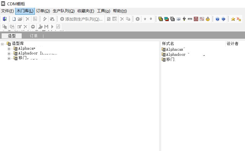245x151 pixels.
Task: Click the play triangle icon
Action: (52, 27)
